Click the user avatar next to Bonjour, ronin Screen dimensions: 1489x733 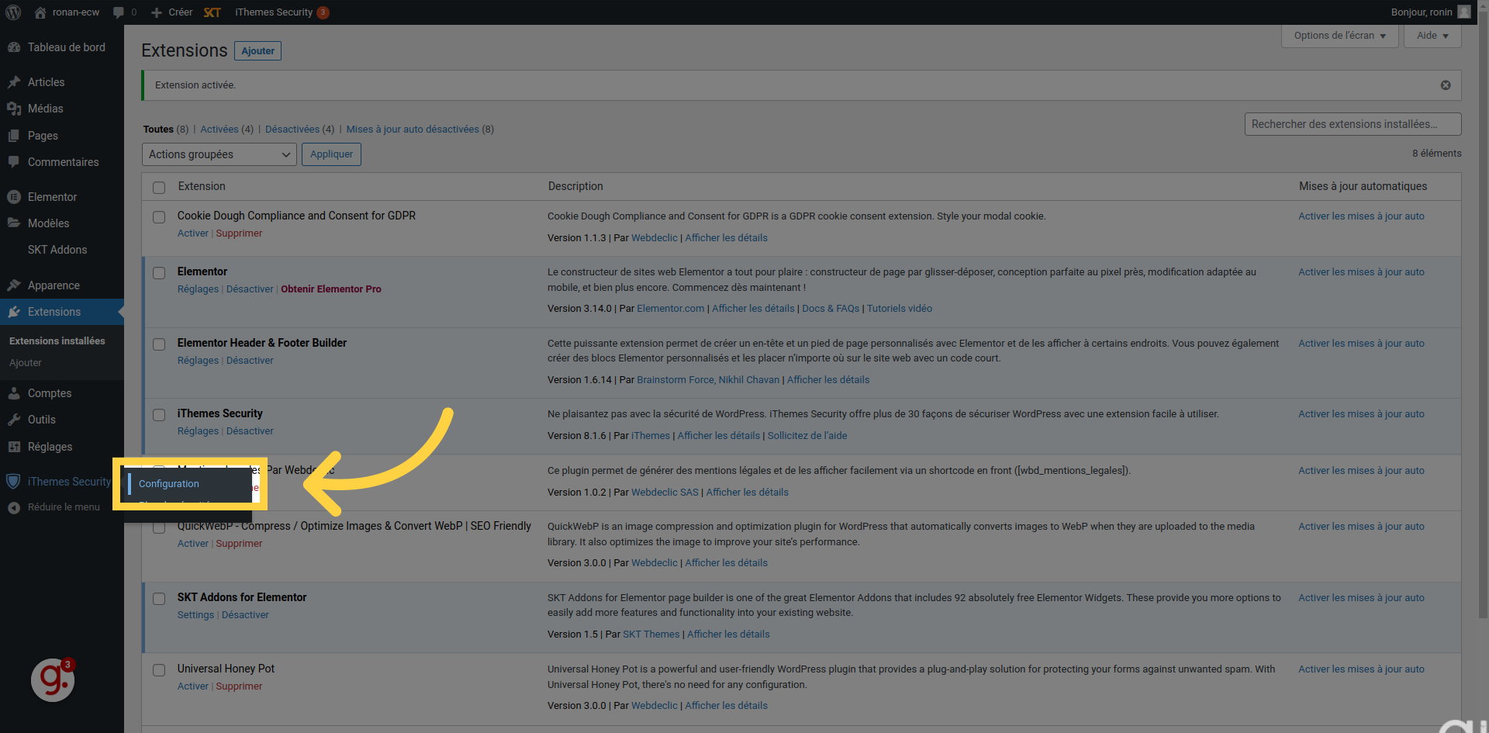[1464, 12]
